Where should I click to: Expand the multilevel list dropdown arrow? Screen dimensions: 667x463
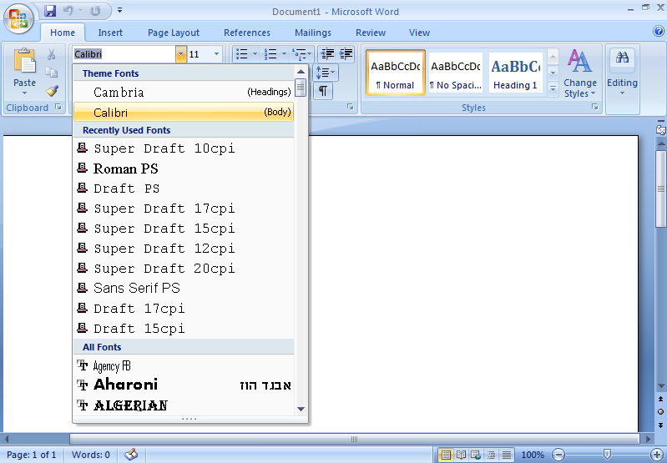[x=310, y=54]
